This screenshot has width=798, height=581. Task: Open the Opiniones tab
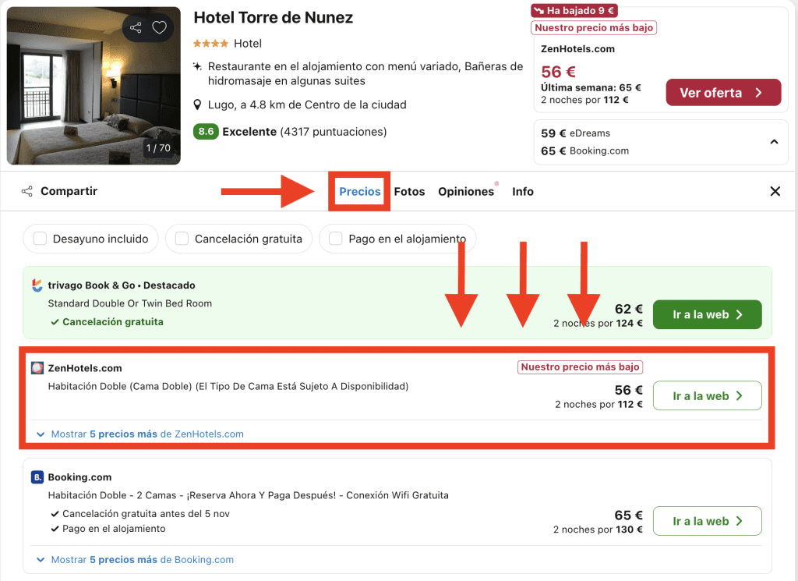465,192
